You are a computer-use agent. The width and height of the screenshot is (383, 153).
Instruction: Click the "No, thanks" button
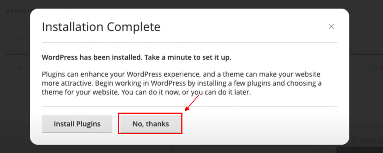[150, 124]
